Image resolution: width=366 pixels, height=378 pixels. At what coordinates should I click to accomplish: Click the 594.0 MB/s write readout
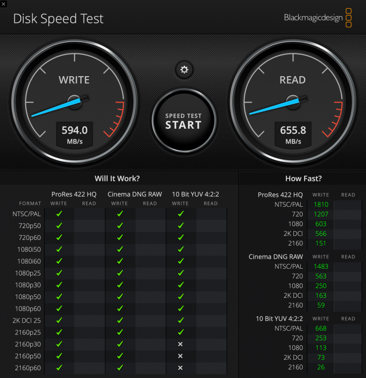(74, 134)
